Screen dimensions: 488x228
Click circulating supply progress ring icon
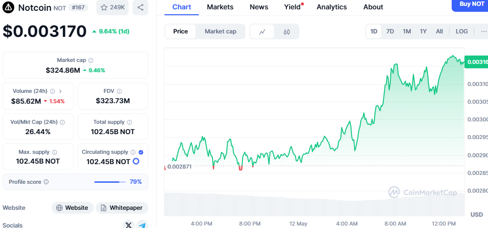pyautogui.click(x=136, y=161)
